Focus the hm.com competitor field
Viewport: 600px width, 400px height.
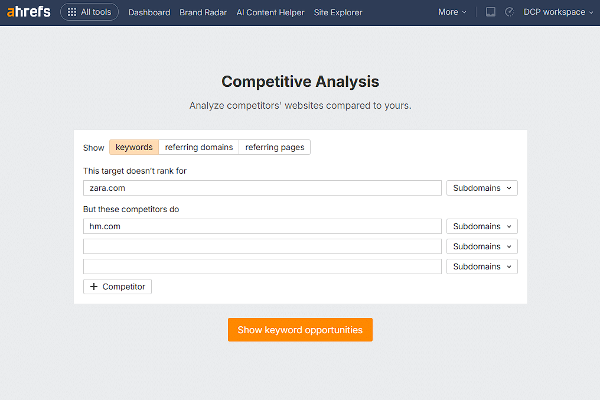point(262,226)
